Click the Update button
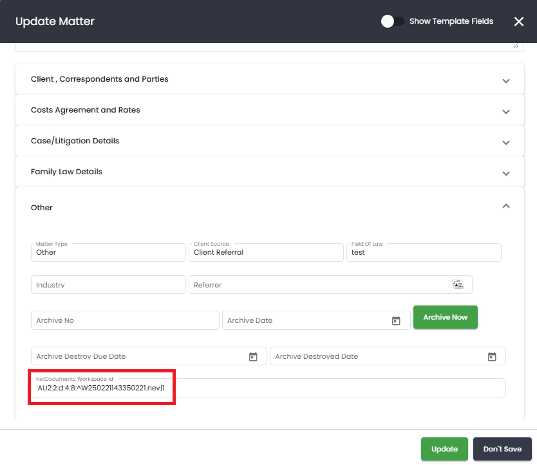 click(x=444, y=449)
